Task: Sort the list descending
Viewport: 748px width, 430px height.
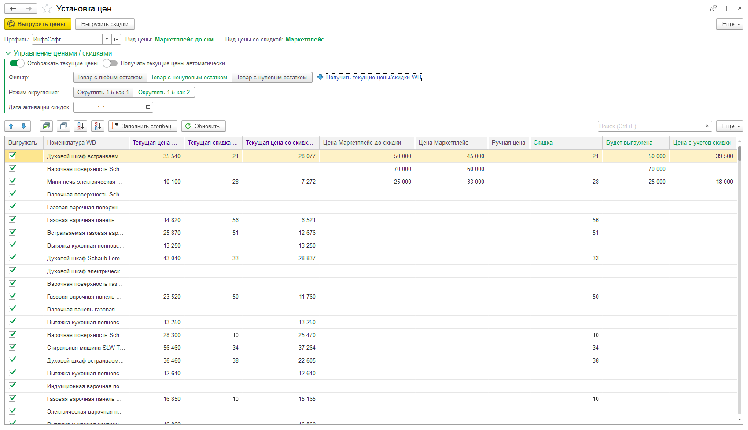Action: pyautogui.click(x=98, y=126)
